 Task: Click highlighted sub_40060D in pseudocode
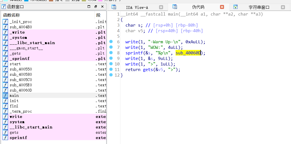pos(188,53)
